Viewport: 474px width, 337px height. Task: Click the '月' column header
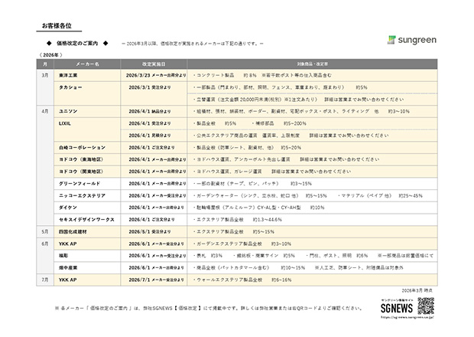(45, 64)
